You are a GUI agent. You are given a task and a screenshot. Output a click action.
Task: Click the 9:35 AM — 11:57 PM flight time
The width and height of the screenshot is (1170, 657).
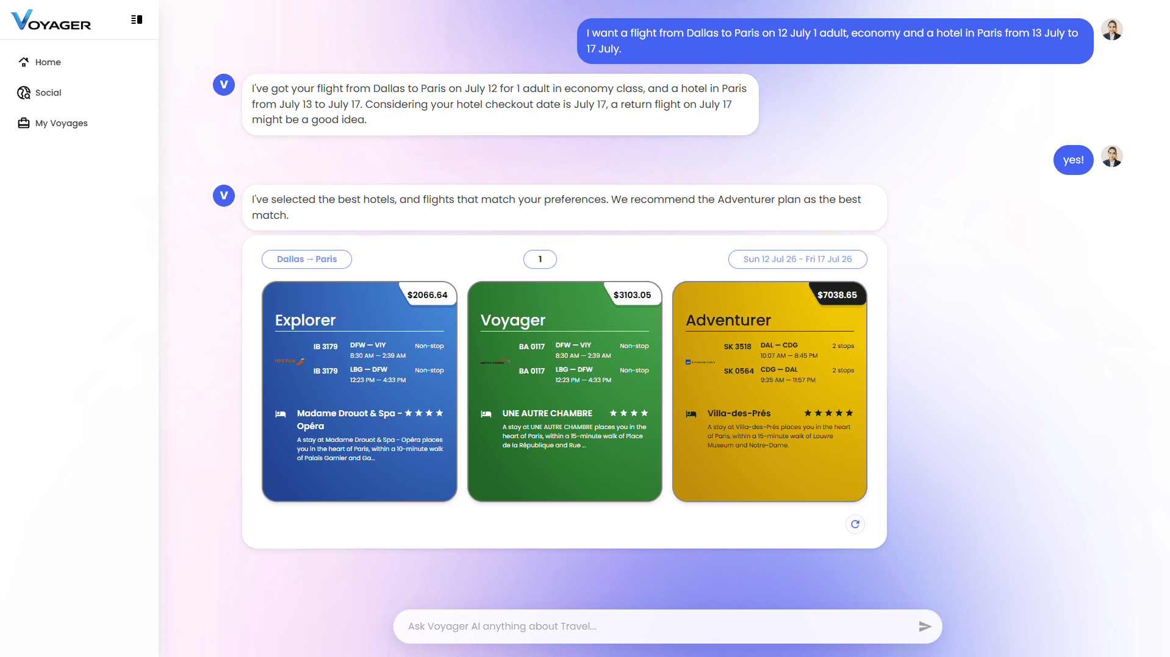tap(788, 380)
